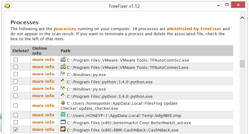Click the window icon beside BetterMarkIt_wd.exe

[63, 122]
